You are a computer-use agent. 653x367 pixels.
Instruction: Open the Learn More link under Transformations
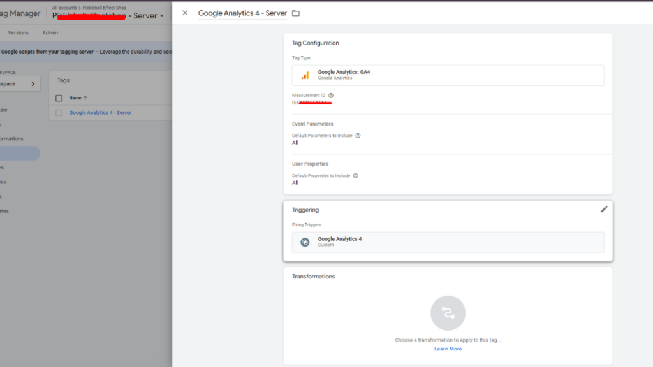point(448,349)
